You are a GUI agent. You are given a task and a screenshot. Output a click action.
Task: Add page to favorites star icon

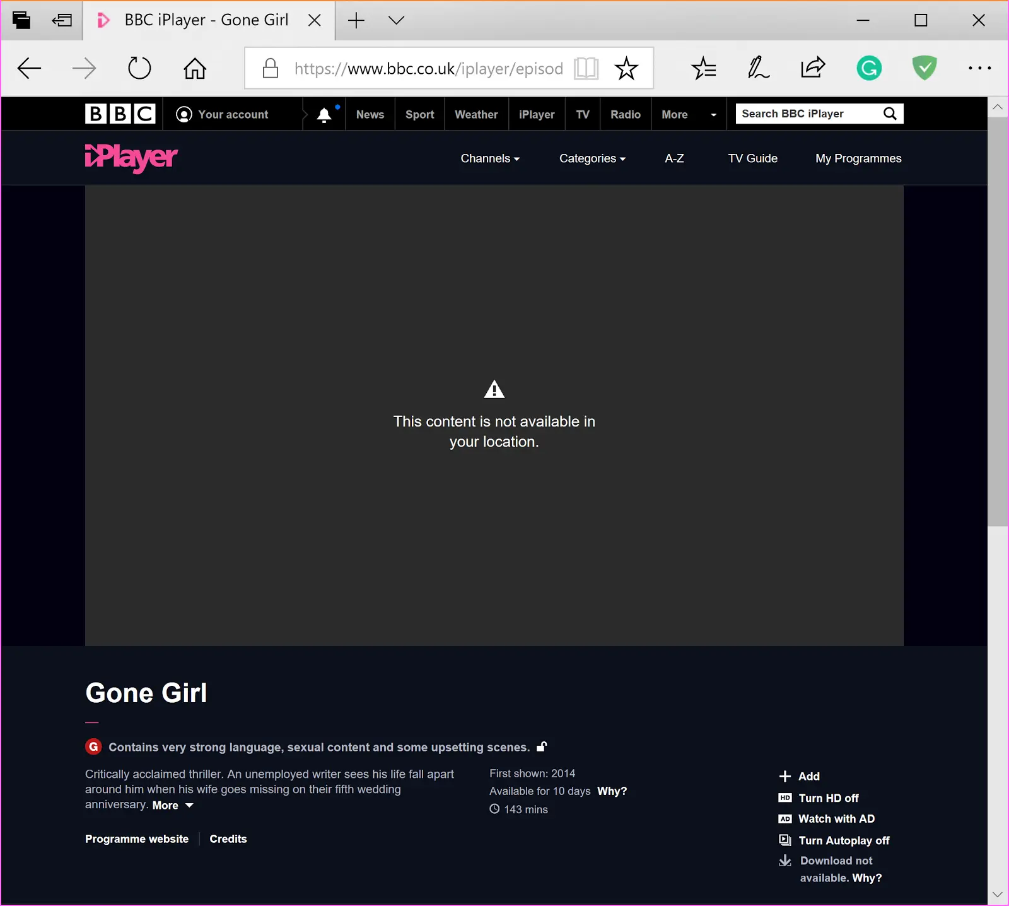point(626,68)
